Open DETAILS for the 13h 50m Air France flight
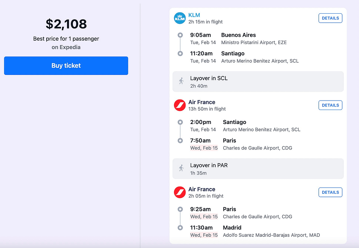Screen dimensions: 359x248 (x=330, y=105)
